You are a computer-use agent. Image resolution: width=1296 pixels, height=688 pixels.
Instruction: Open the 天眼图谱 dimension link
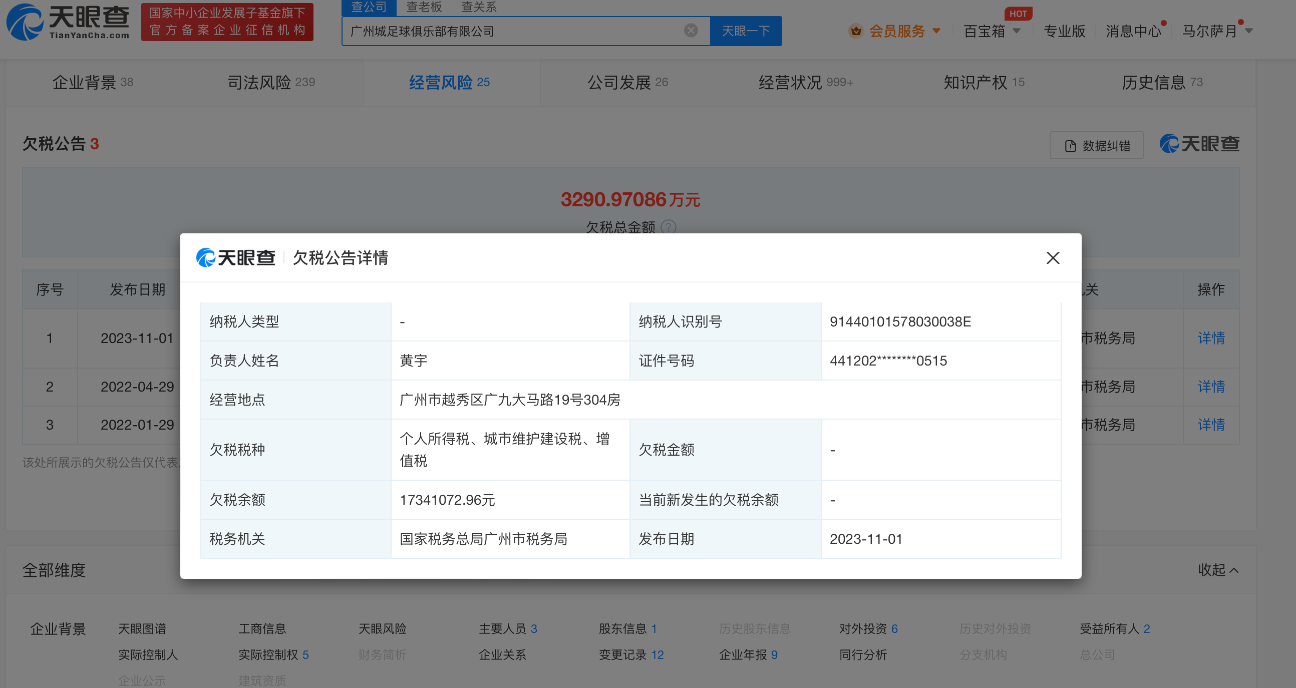[142, 628]
